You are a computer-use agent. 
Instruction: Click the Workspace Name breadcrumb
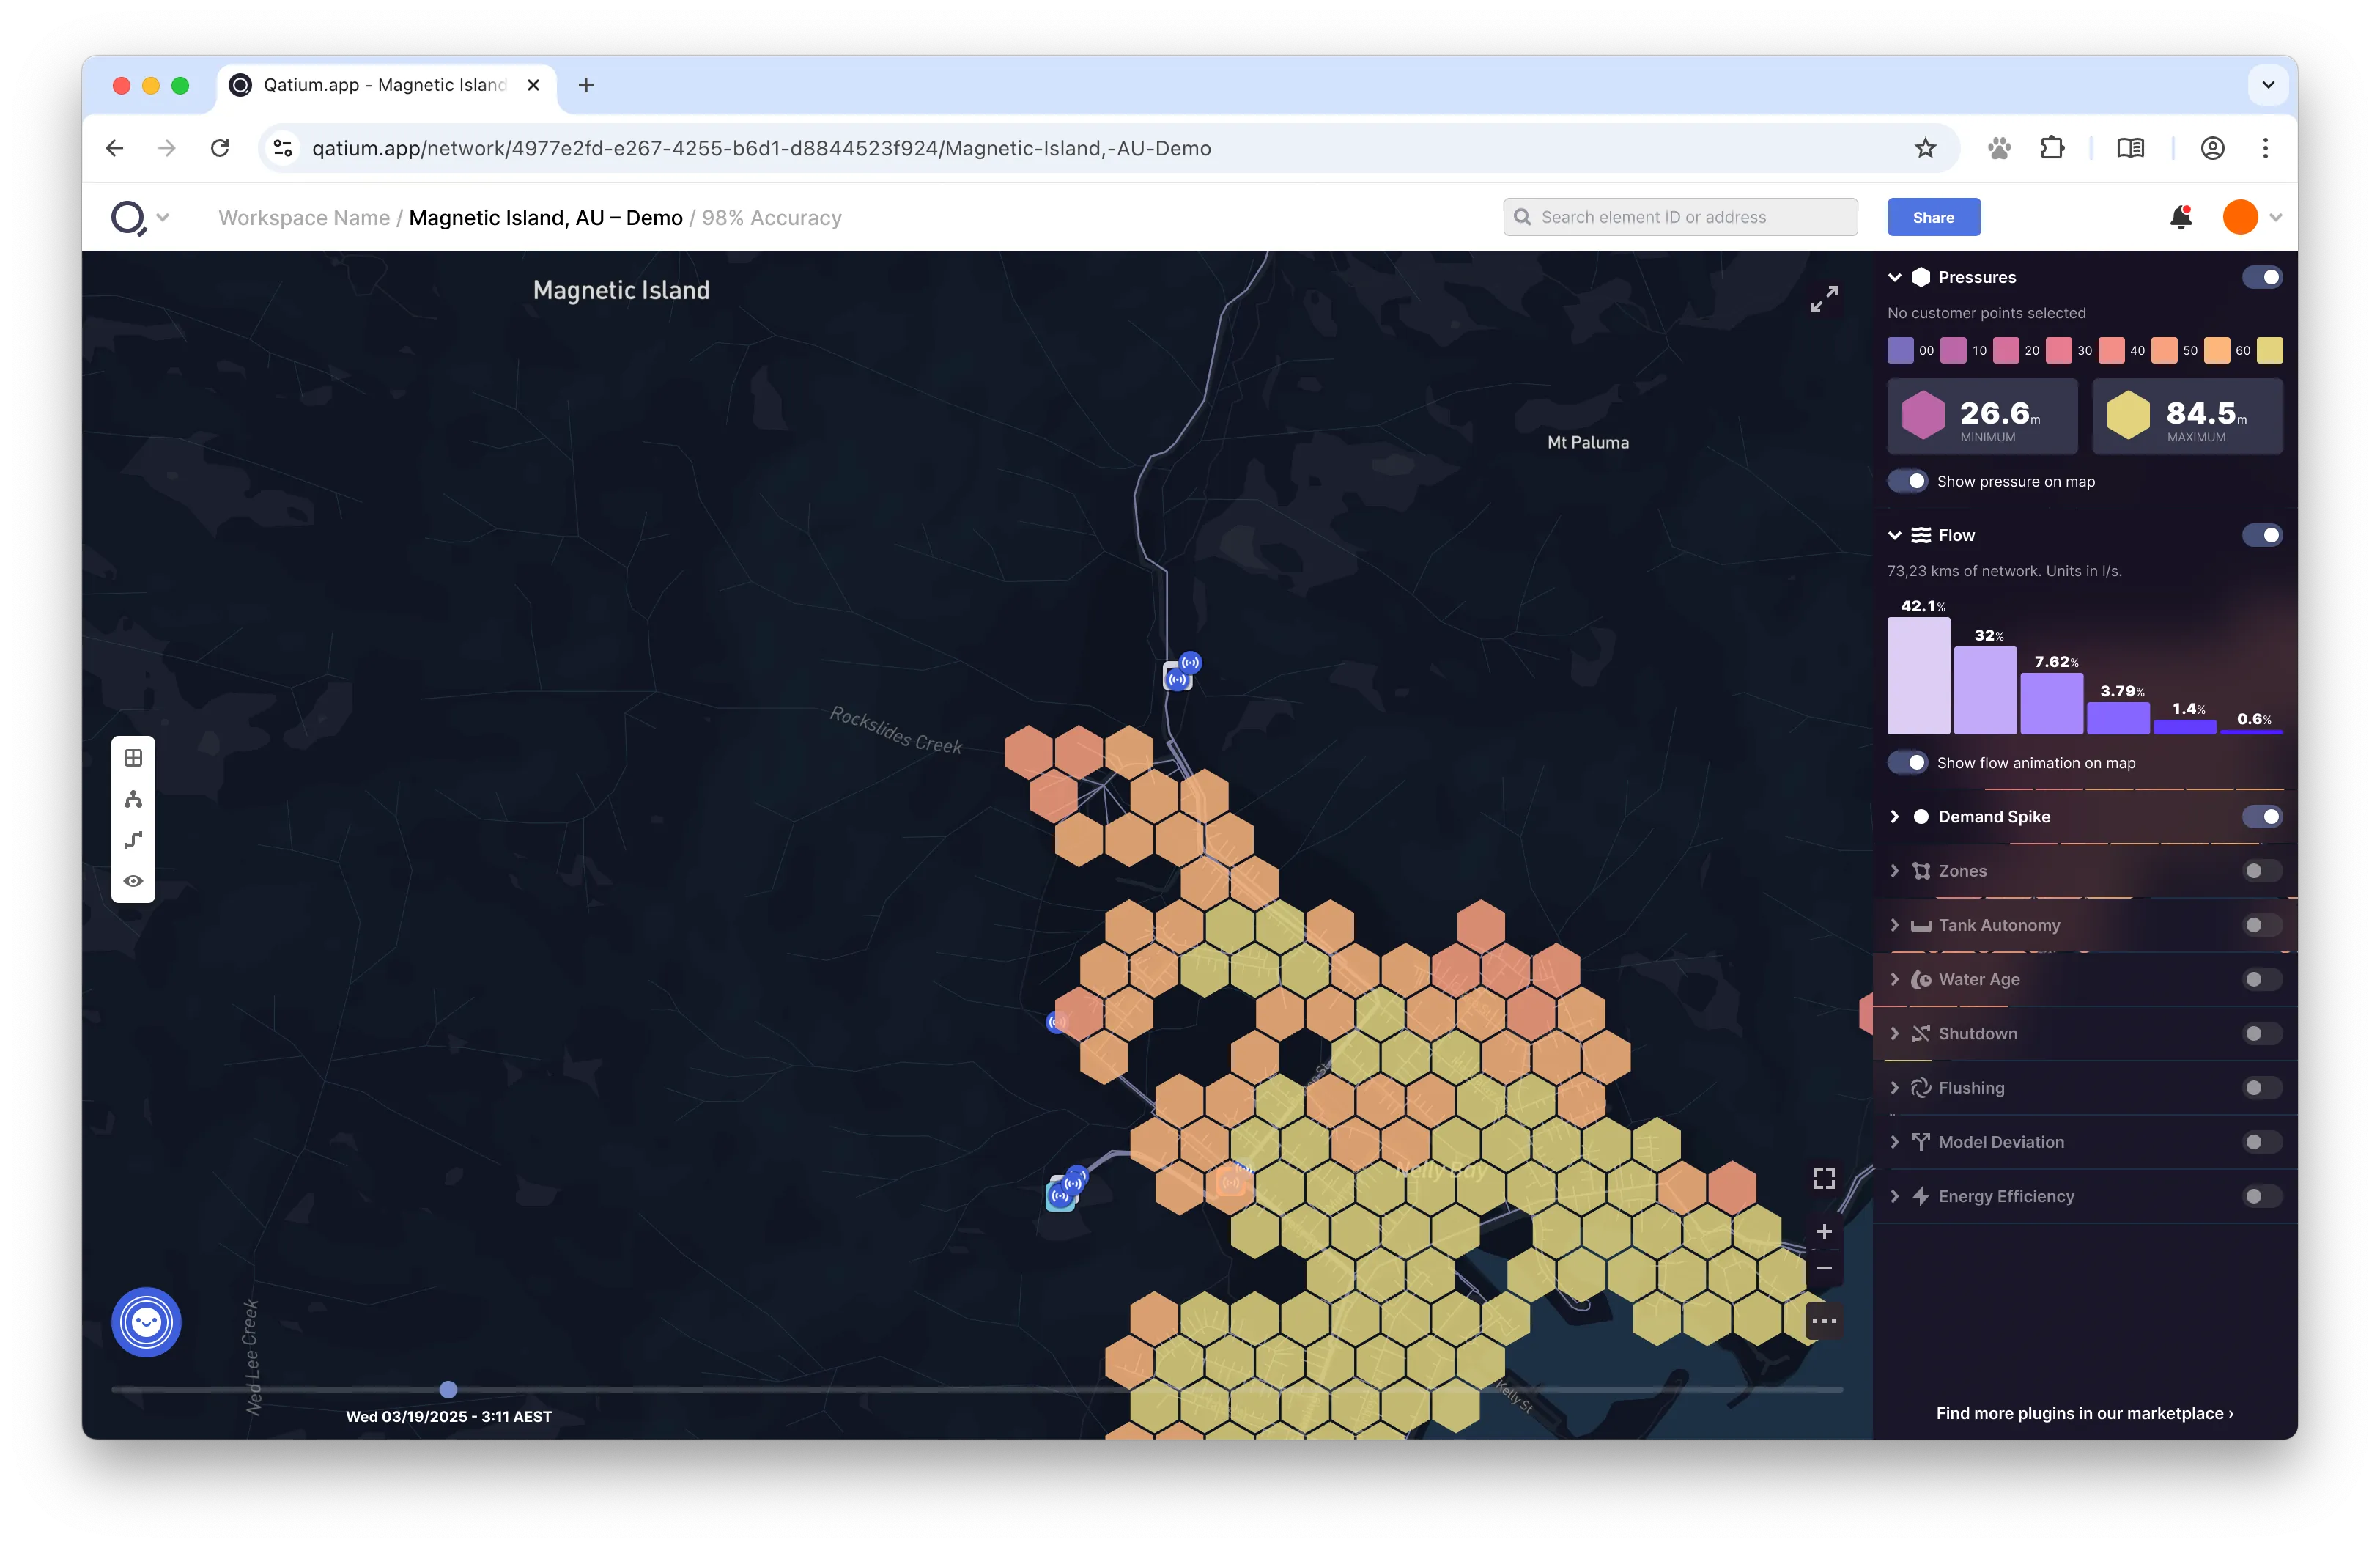click(x=304, y=218)
